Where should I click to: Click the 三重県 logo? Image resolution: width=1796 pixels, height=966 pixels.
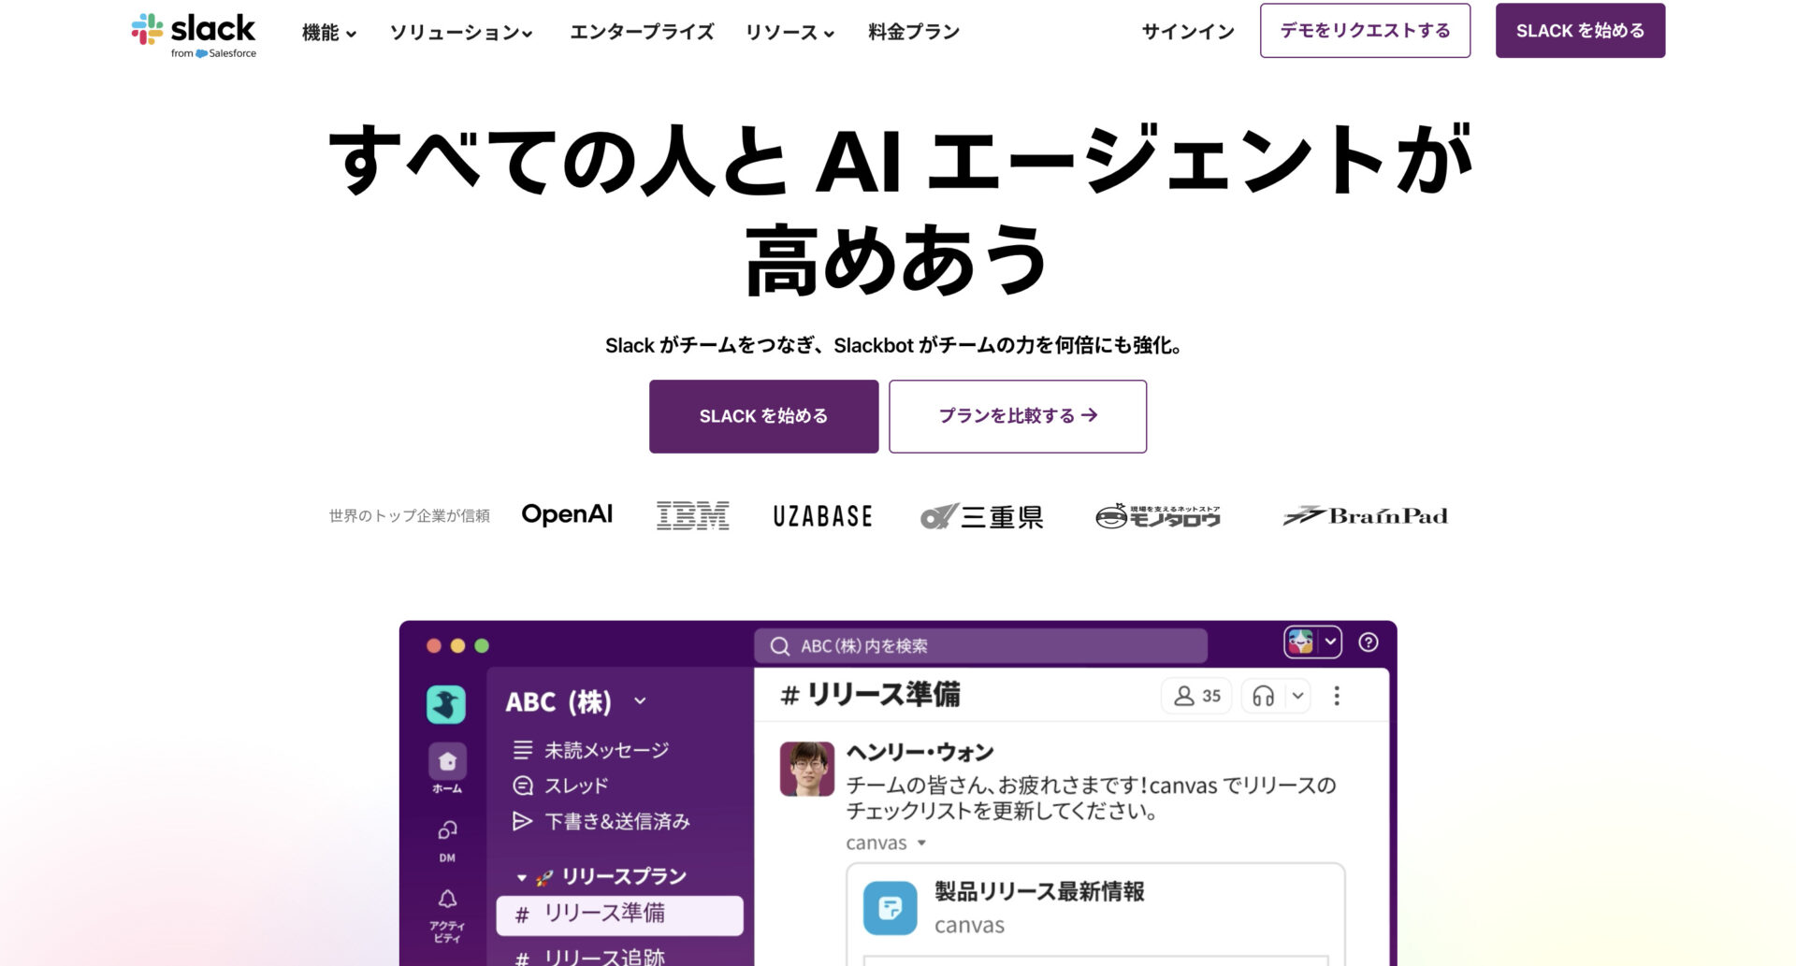pyautogui.click(x=982, y=516)
